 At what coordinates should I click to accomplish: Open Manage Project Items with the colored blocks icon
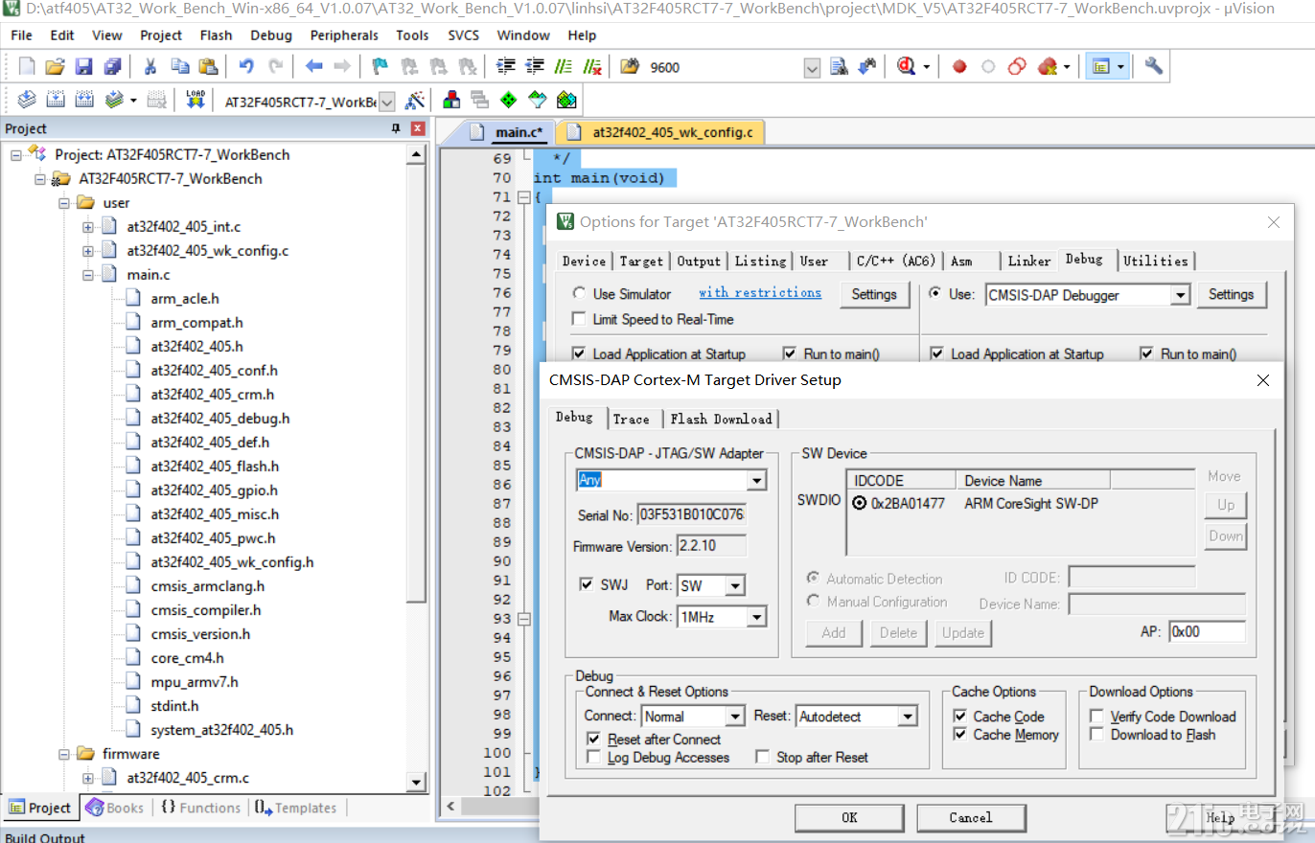click(450, 100)
